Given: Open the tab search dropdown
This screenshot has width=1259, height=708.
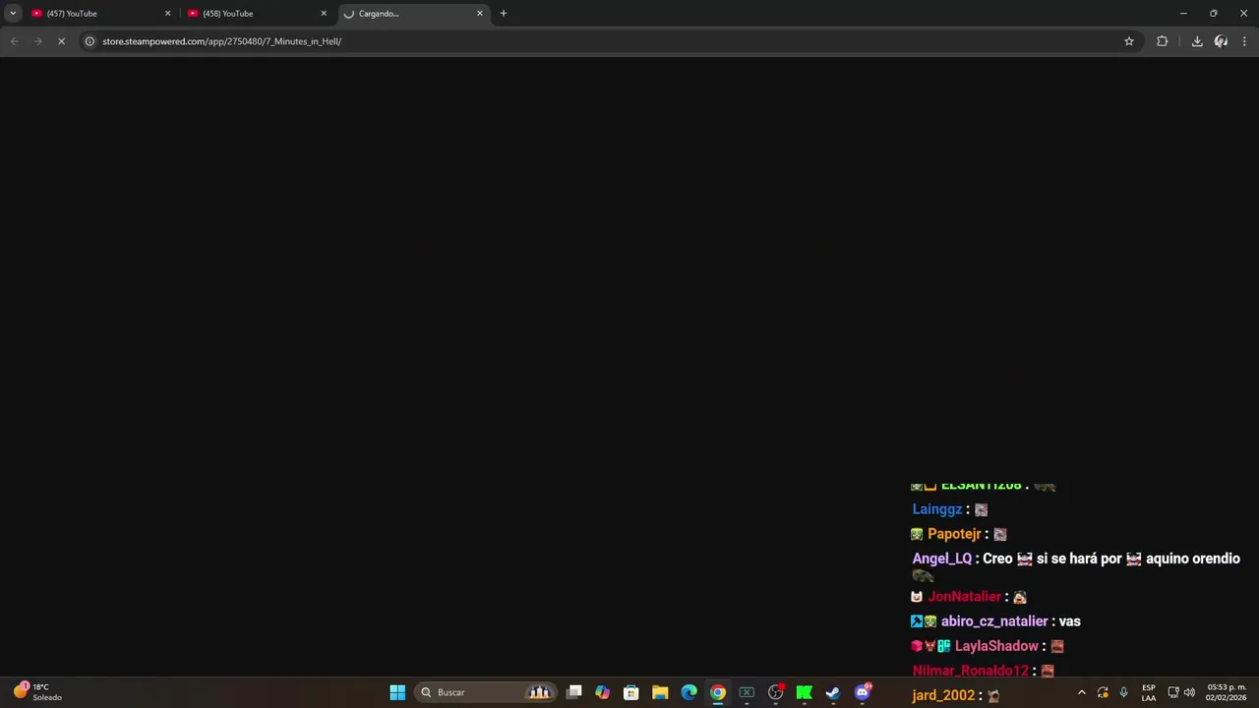Looking at the screenshot, I should click(x=13, y=14).
